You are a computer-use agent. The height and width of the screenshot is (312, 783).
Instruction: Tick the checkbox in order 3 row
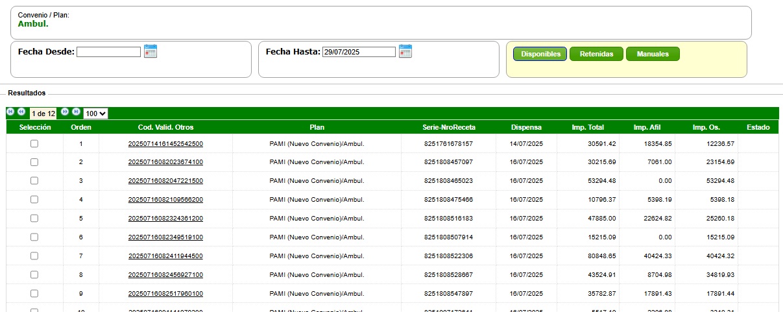pos(34,181)
